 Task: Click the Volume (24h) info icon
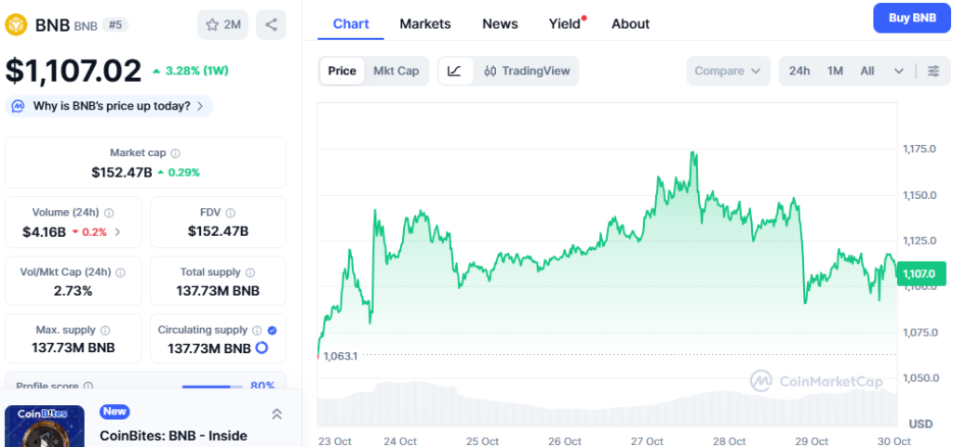click(109, 213)
